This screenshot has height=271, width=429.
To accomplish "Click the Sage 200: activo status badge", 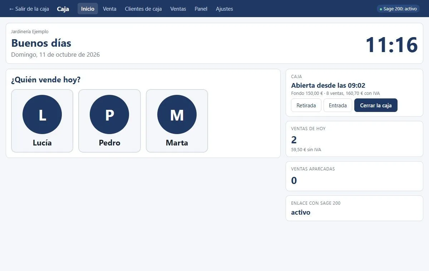I will [x=398, y=9].
